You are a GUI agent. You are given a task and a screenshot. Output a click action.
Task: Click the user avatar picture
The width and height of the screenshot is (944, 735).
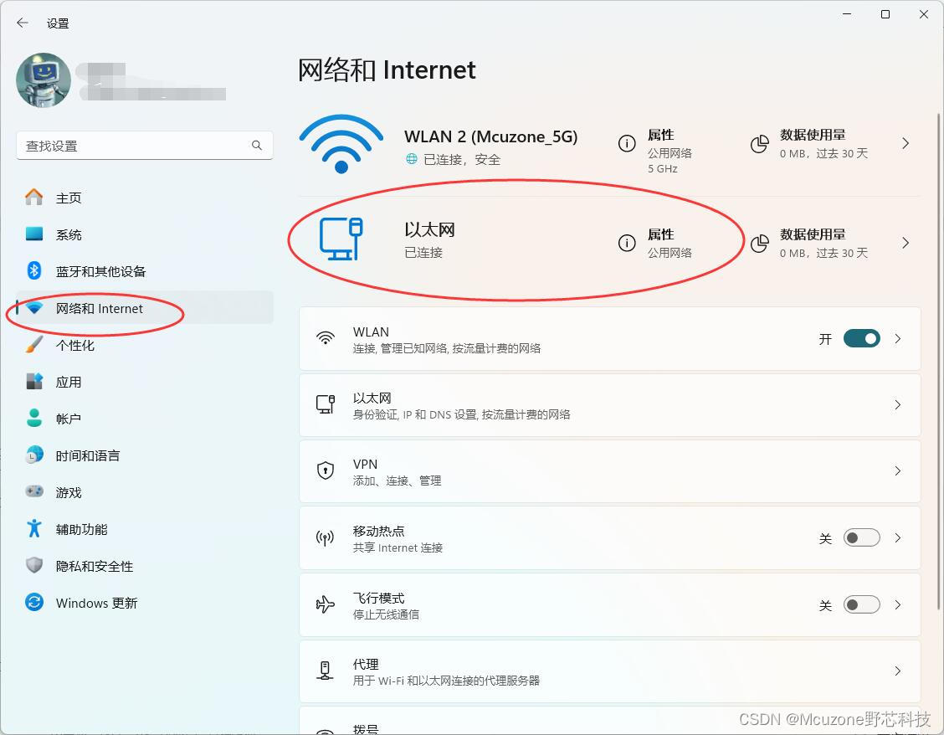[44, 80]
